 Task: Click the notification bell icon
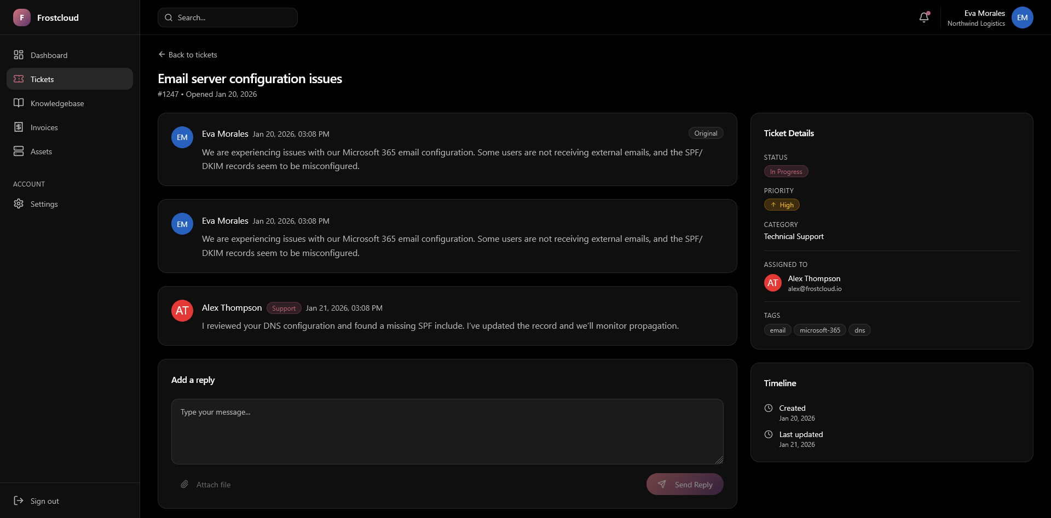(x=924, y=18)
